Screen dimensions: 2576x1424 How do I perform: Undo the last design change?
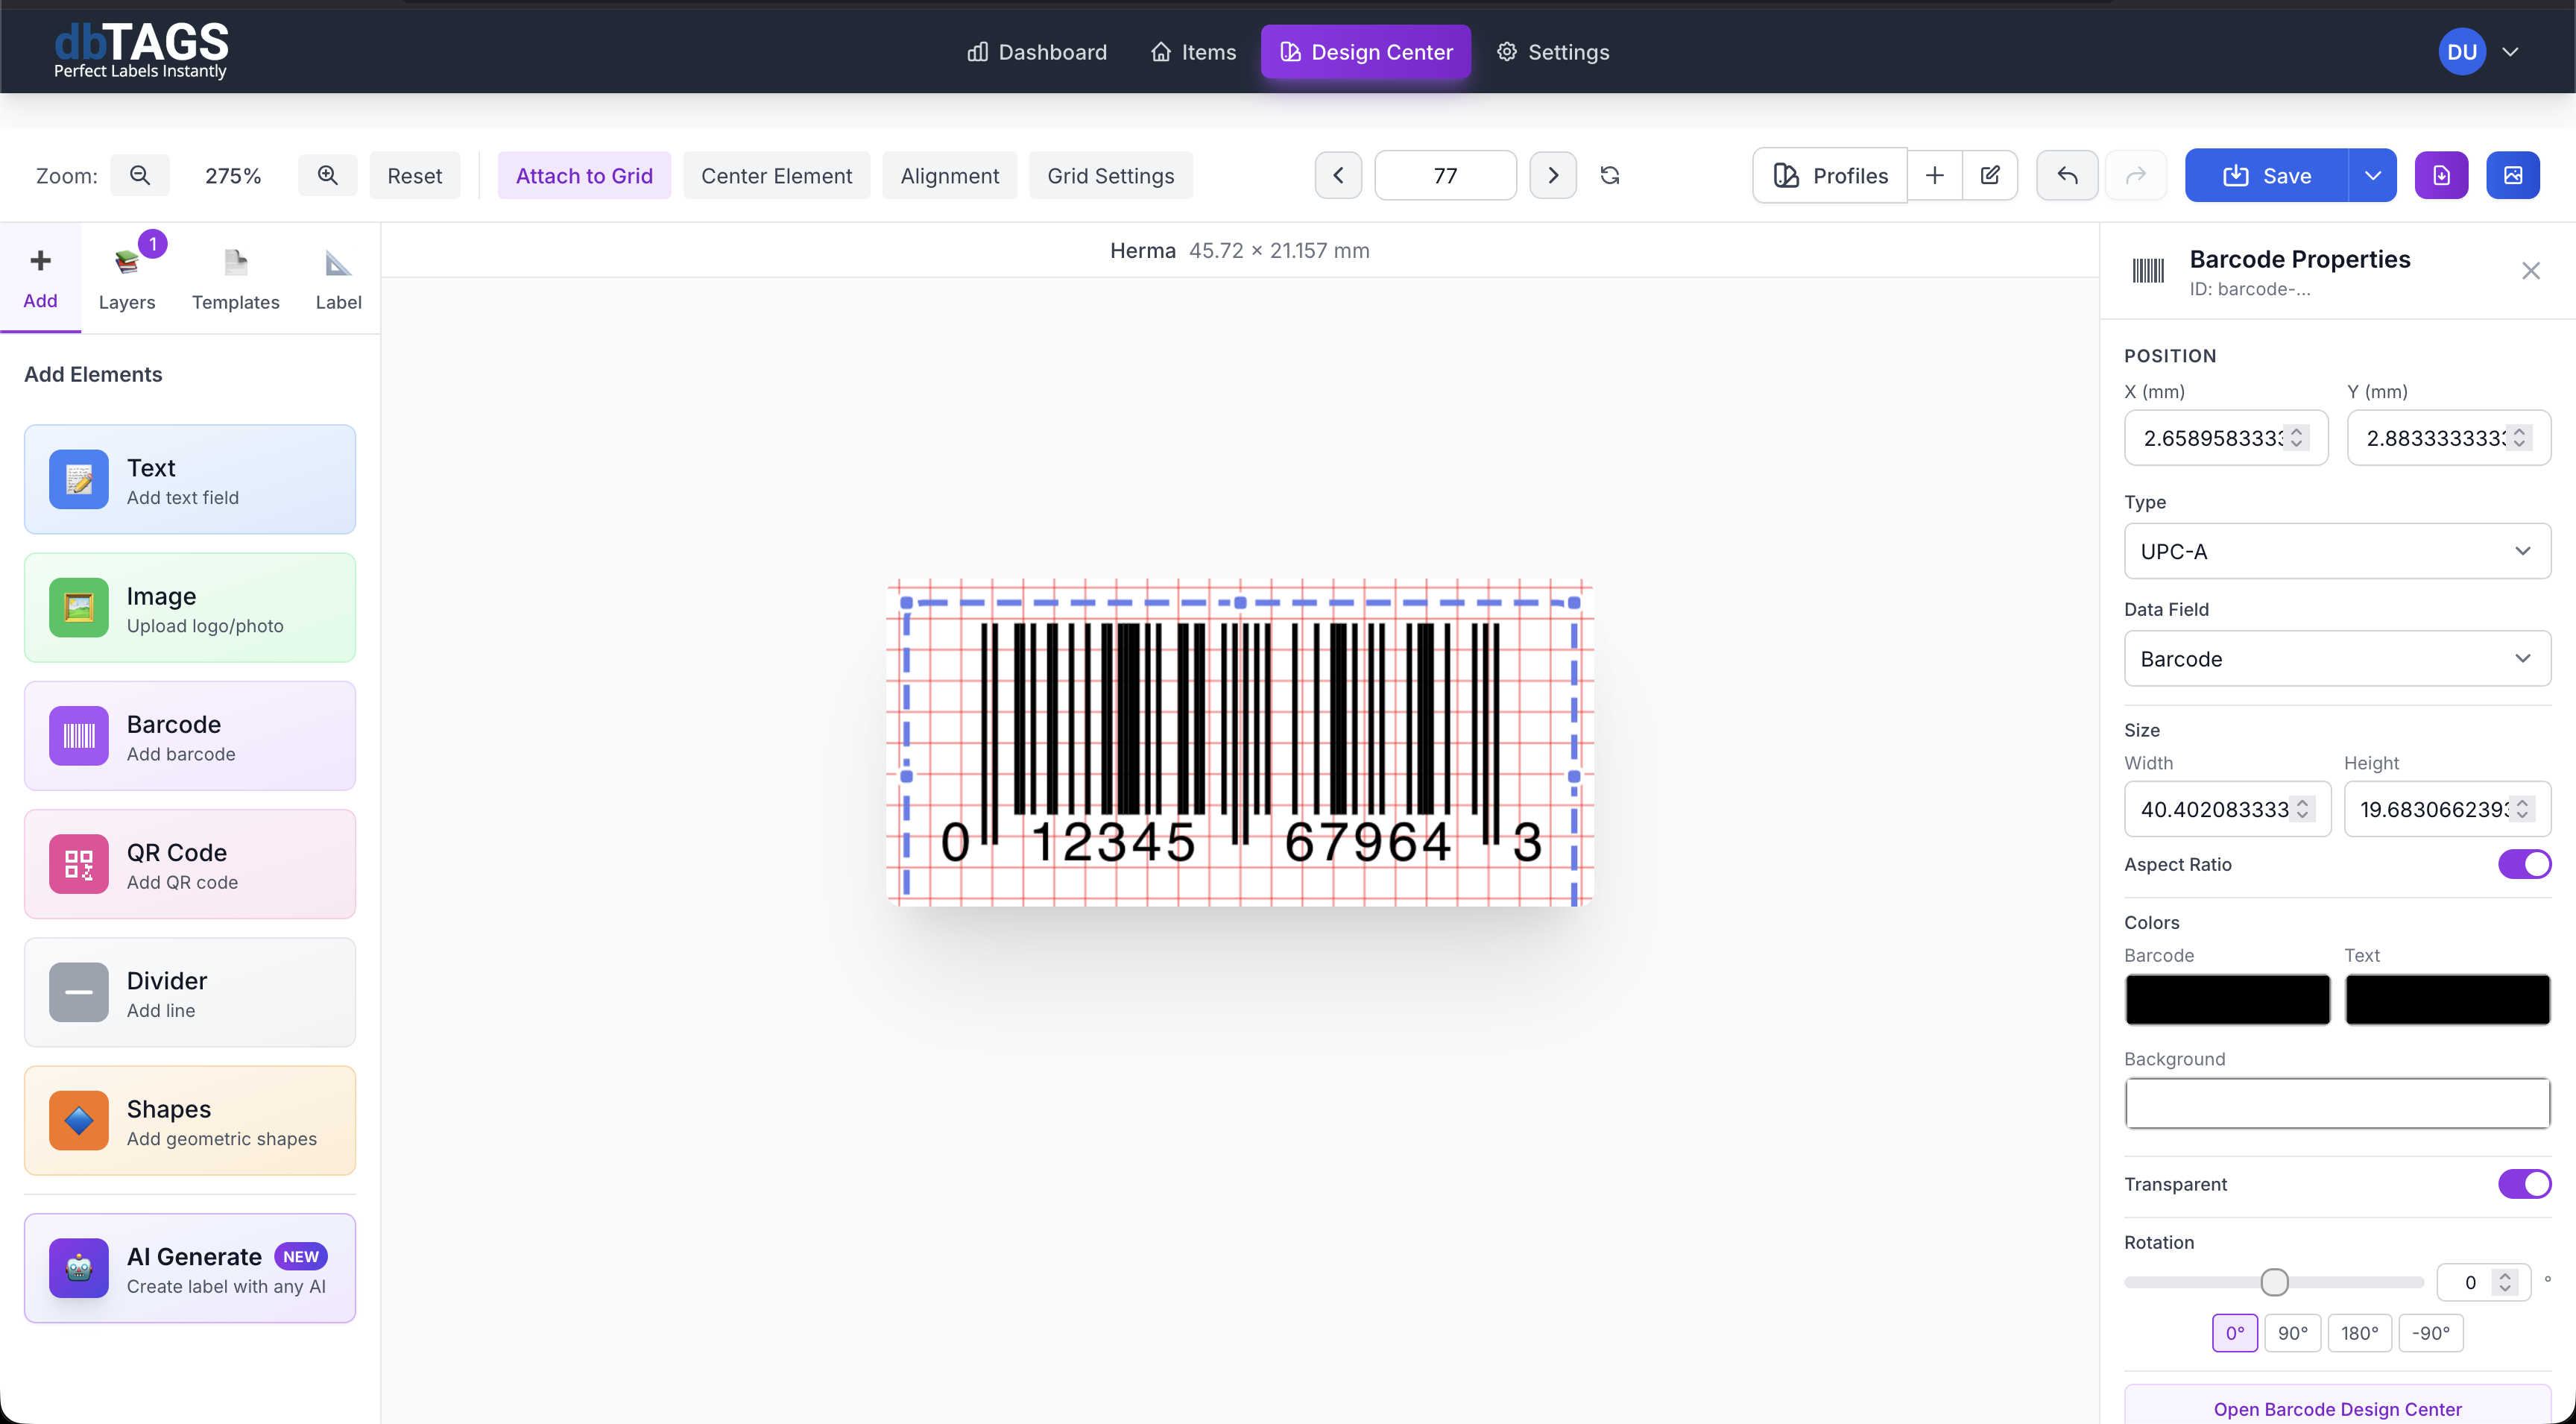coord(2066,175)
